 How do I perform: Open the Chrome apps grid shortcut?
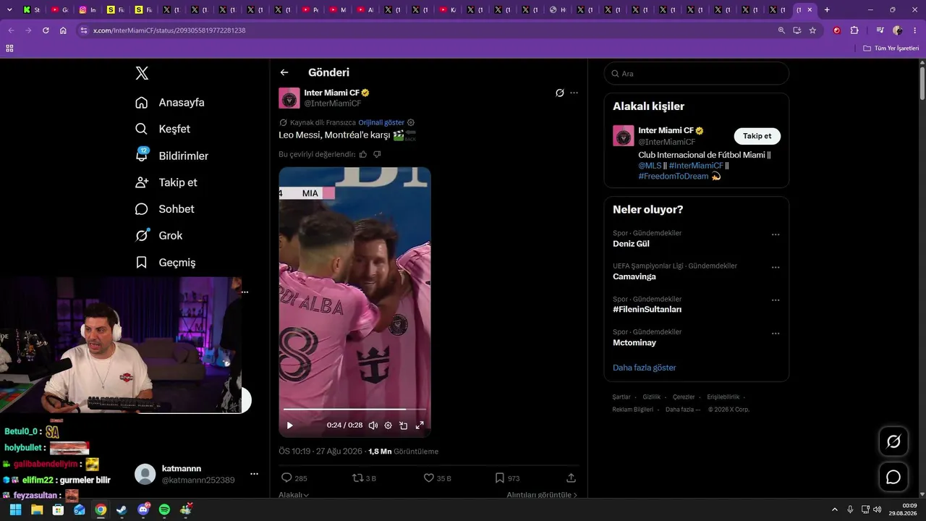click(9, 48)
